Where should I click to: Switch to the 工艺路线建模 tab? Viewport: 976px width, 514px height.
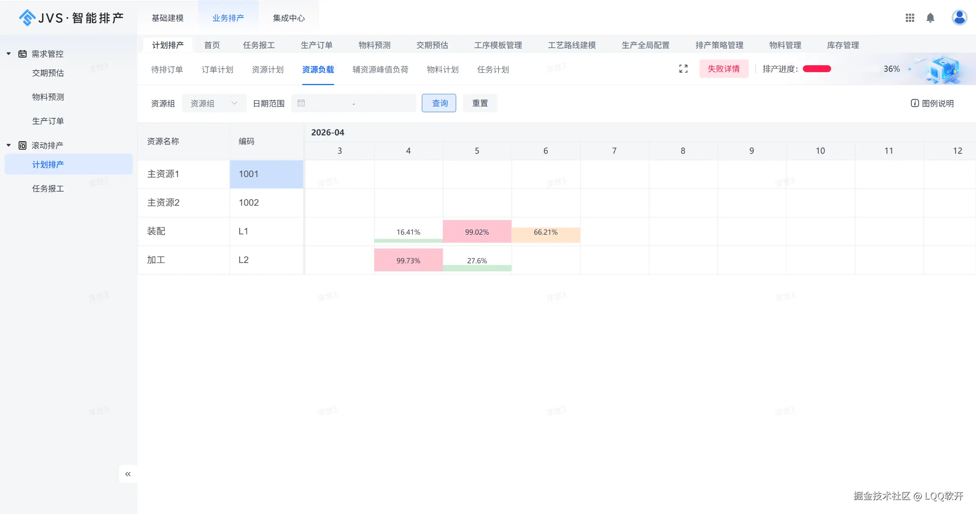click(x=571, y=45)
